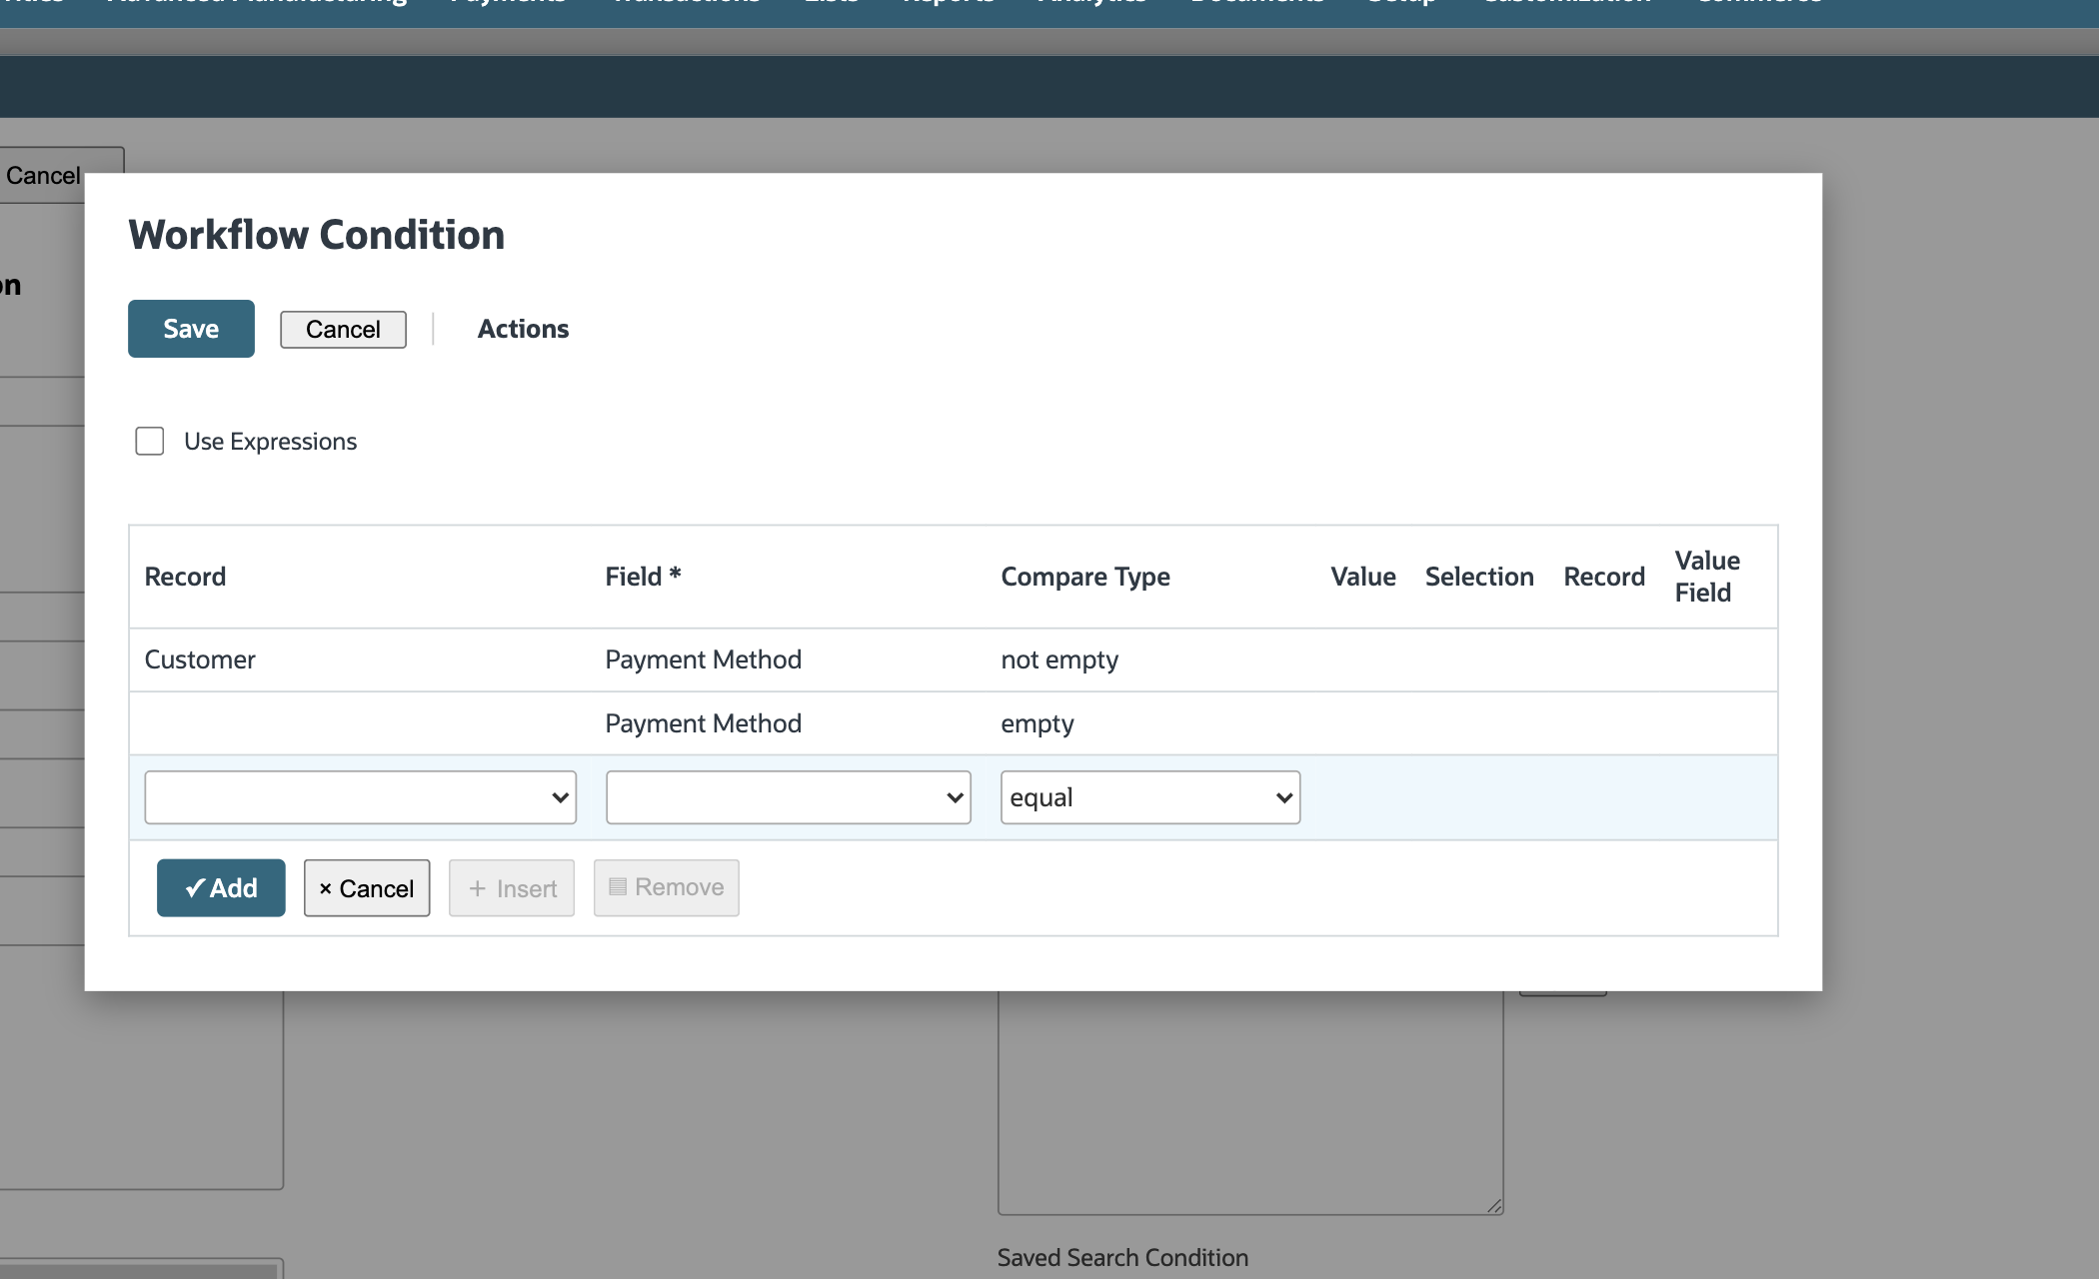Click Cancel beside the Save button

(x=343, y=330)
